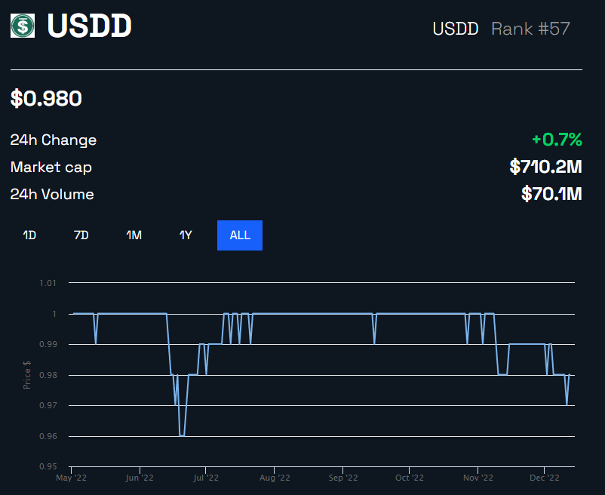Switch to the 1Y chart view
Screen dimensions: 605x495
pos(186,235)
